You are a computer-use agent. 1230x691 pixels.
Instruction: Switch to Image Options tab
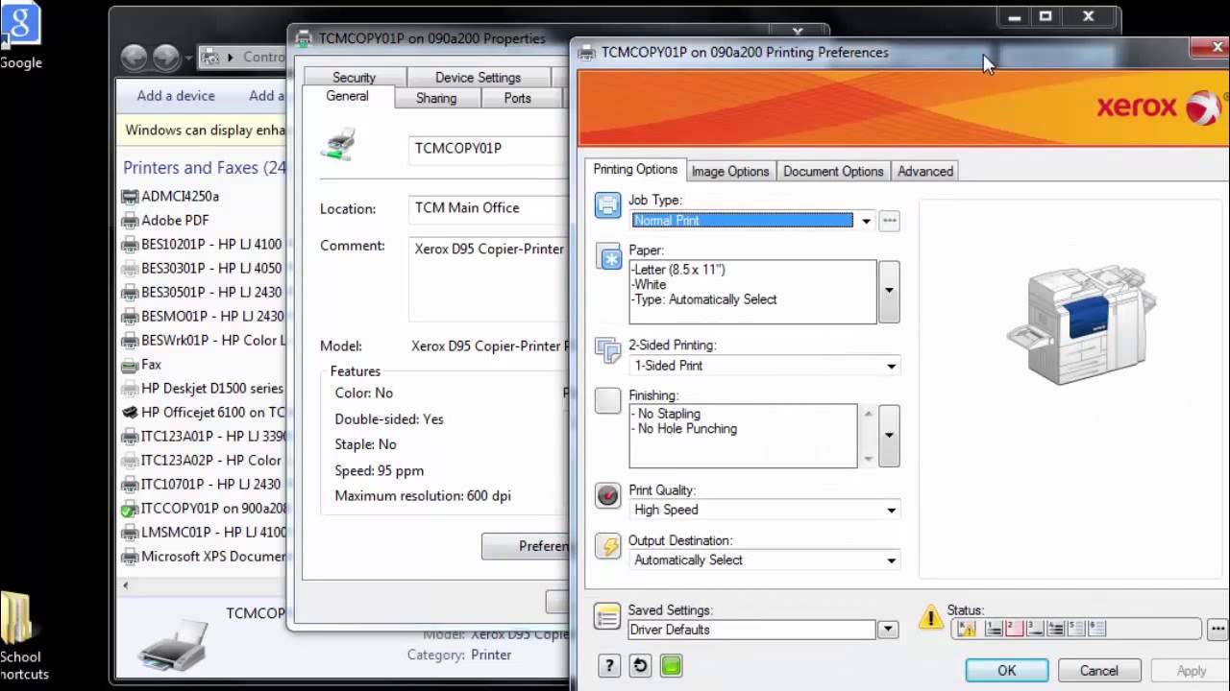730,171
